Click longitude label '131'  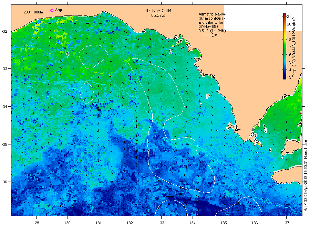(x=99, y=223)
